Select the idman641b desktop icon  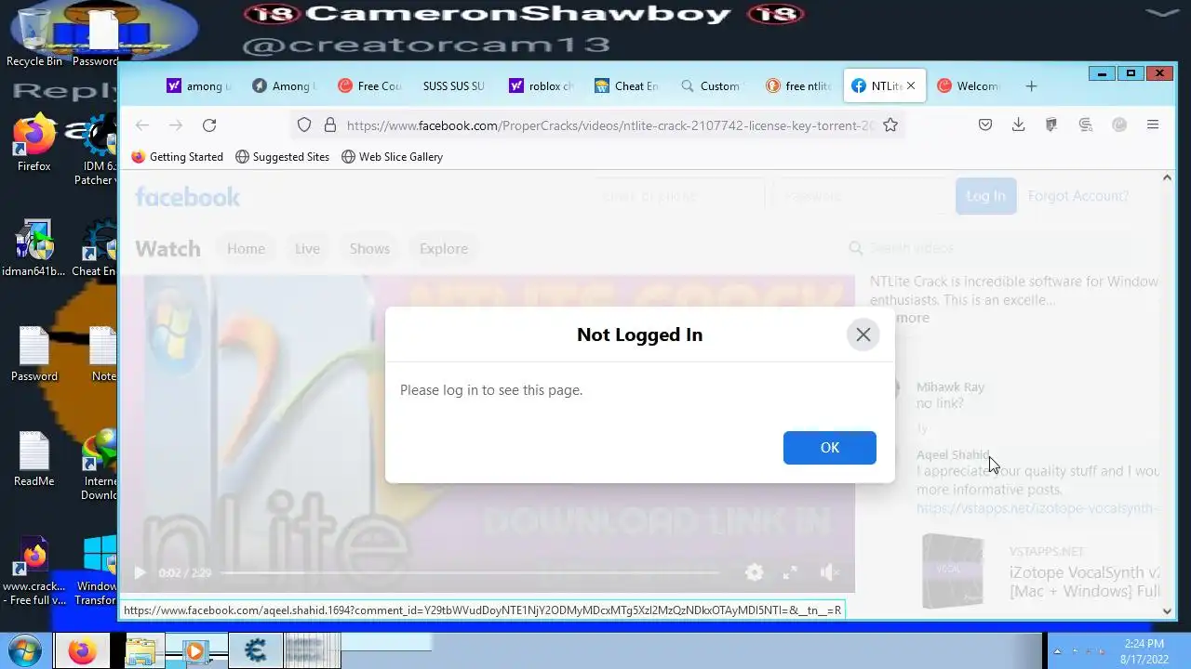pos(34,247)
